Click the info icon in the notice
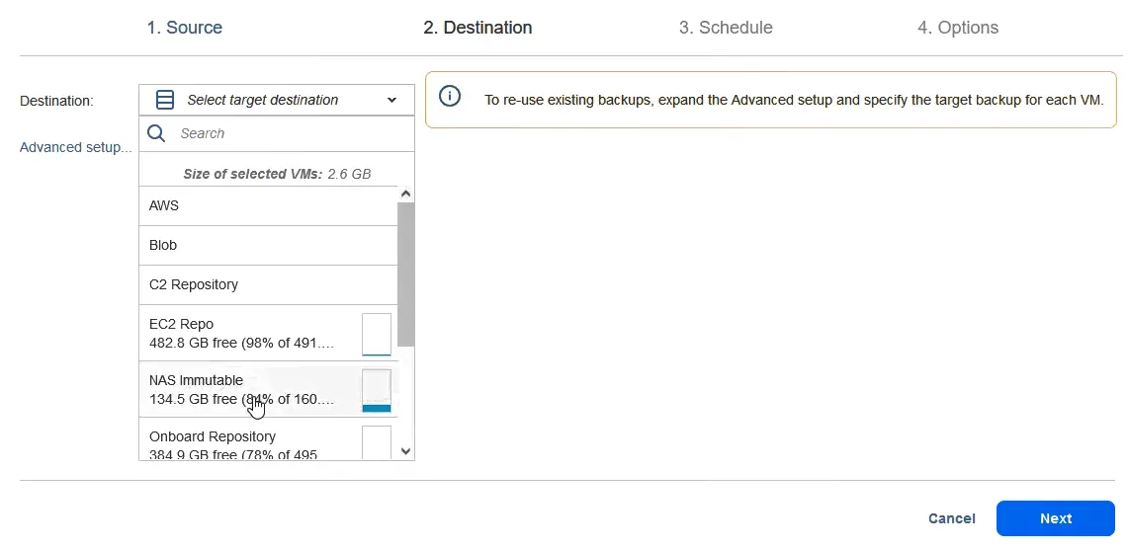Viewport: 1128px width, 549px height. [x=450, y=97]
